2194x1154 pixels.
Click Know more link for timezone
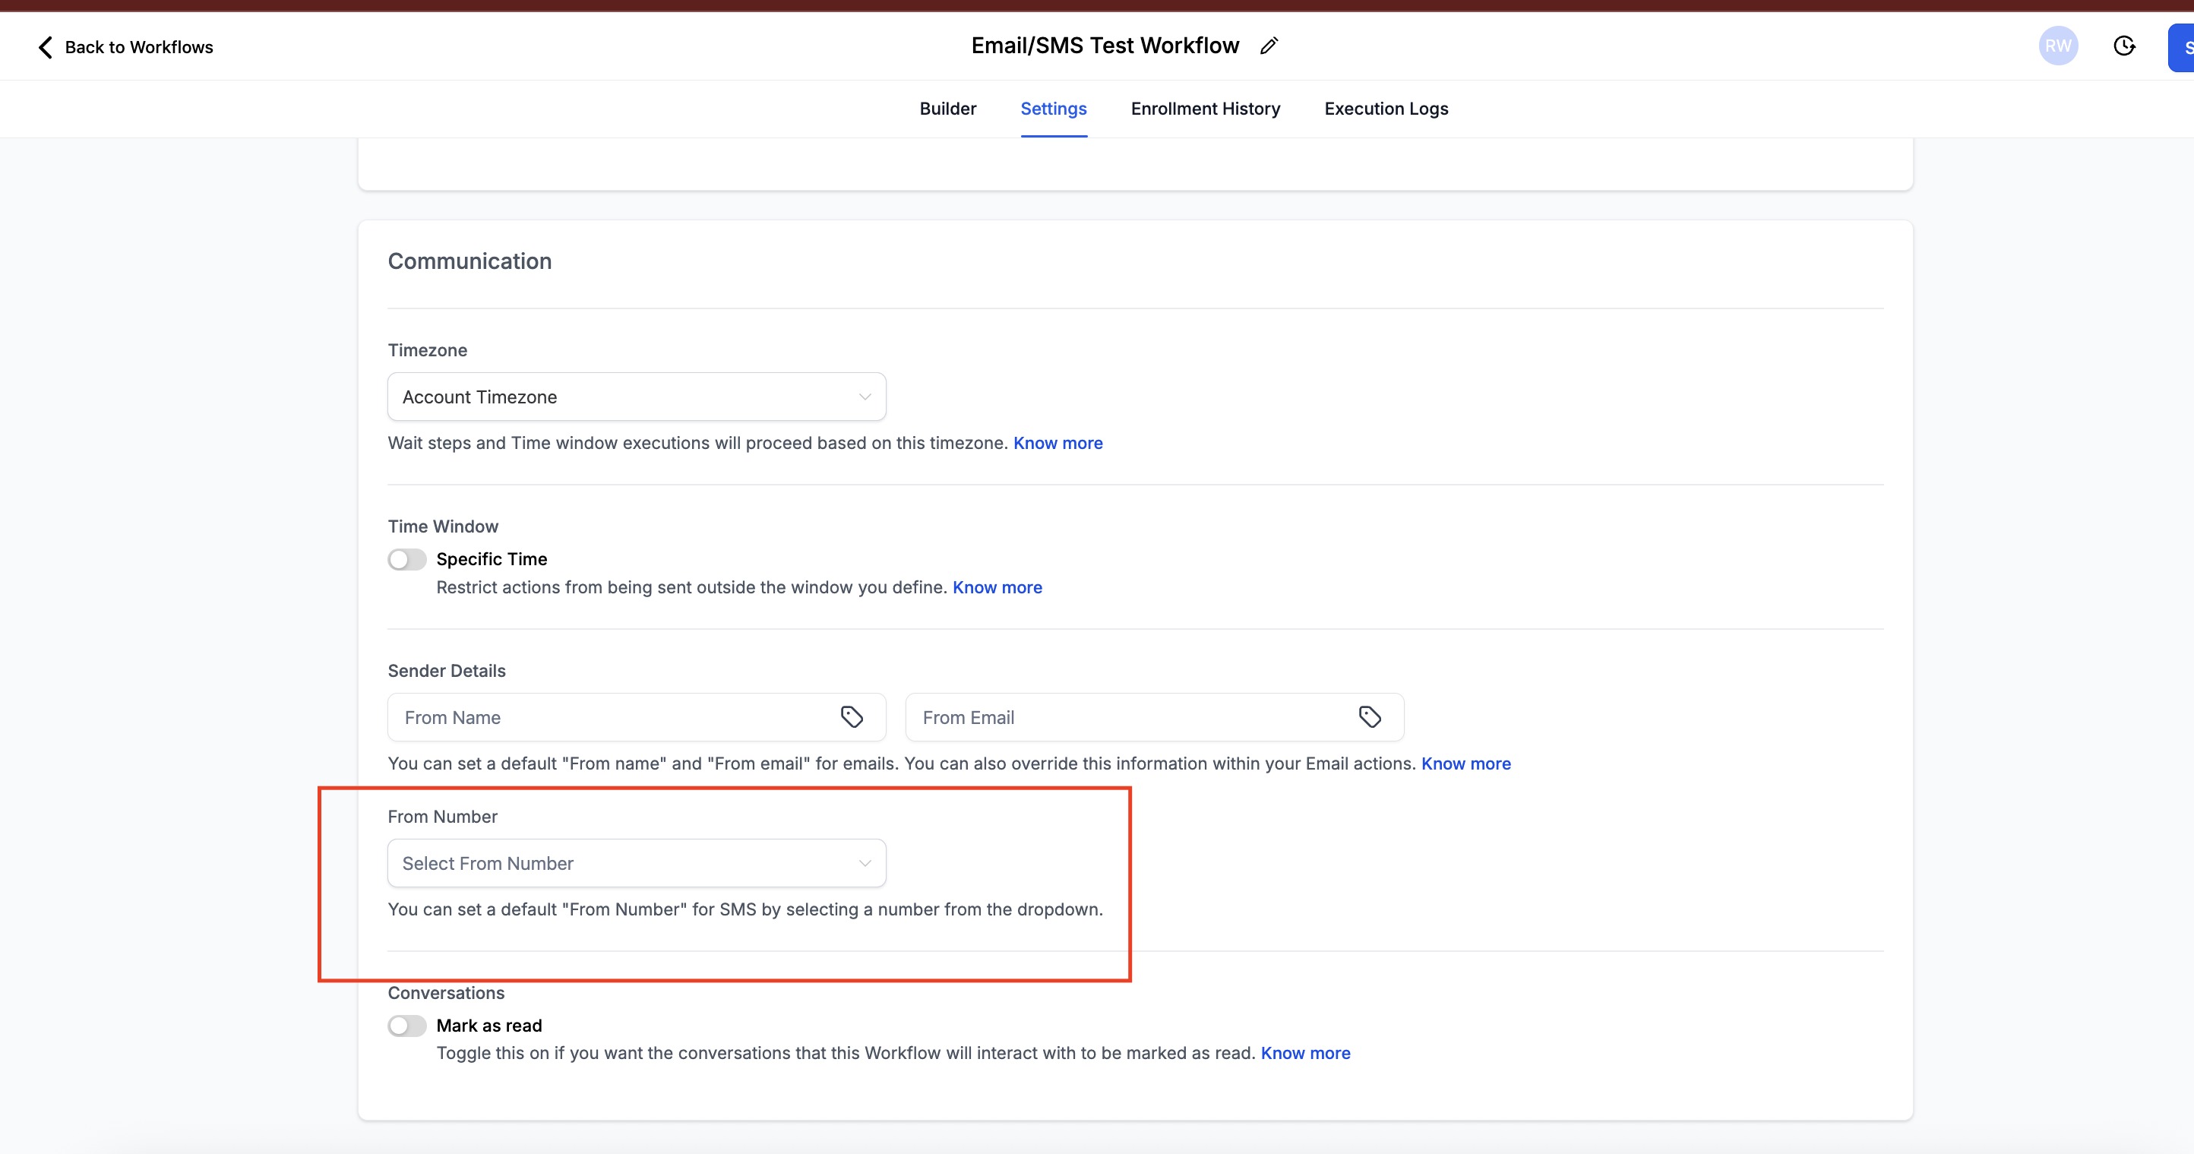[x=1057, y=443]
